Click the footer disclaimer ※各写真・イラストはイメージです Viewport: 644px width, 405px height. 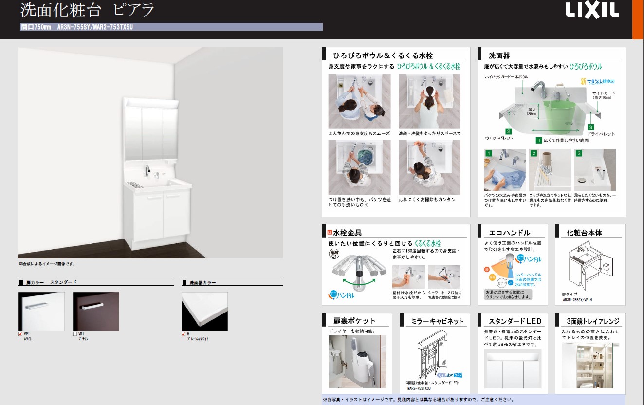pyautogui.click(x=418, y=399)
